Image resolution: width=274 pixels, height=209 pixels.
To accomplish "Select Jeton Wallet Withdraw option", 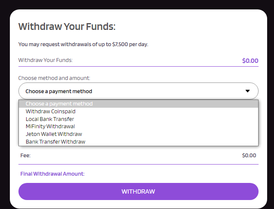I will click(x=54, y=134).
